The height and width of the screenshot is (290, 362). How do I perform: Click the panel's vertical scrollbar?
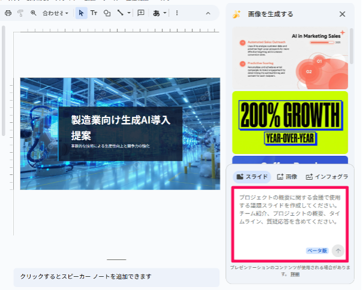[x=351, y=46]
